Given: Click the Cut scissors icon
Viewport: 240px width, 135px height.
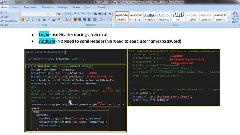Looking at the screenshot, I should [1, 12].
